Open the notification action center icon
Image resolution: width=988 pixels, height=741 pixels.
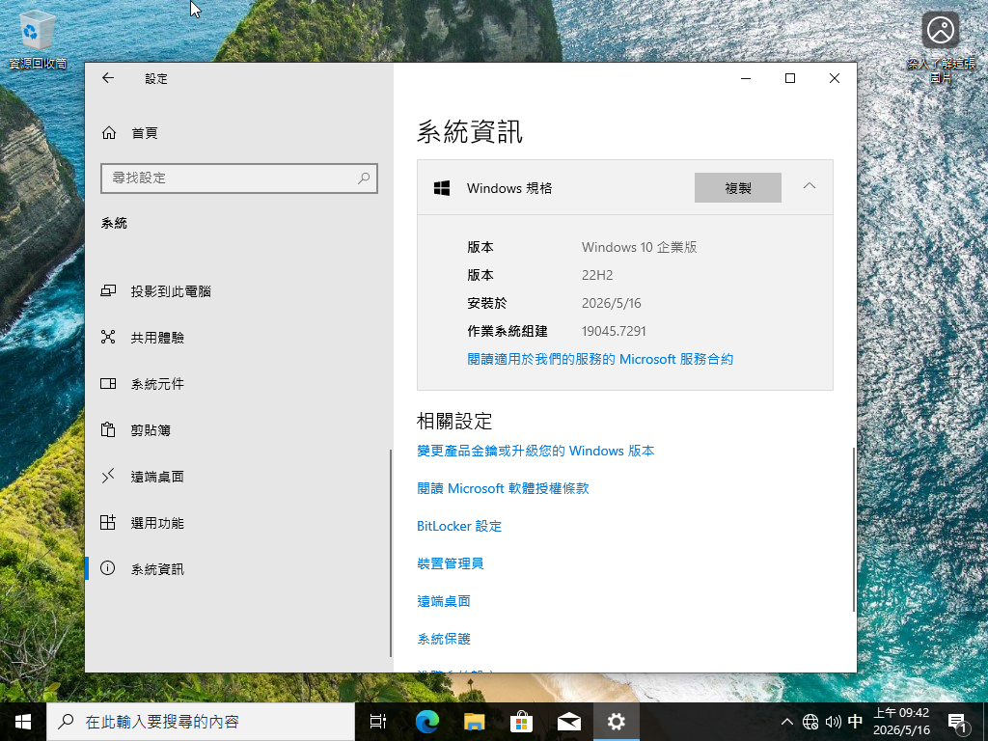(x=958, y=722)
